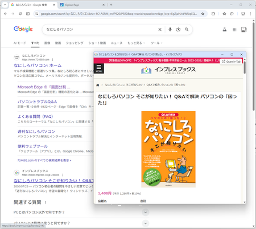Click Google page vertical scrollbar
256x229 pixels.
pos(254,67)
